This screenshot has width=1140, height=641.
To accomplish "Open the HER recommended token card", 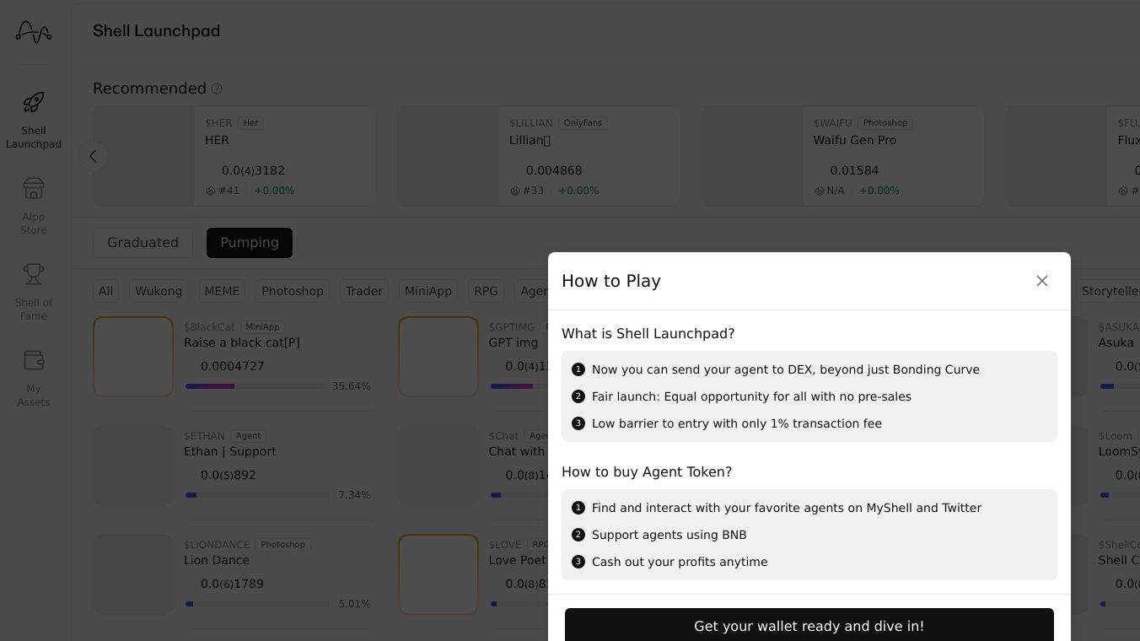I will coord(234,156).
